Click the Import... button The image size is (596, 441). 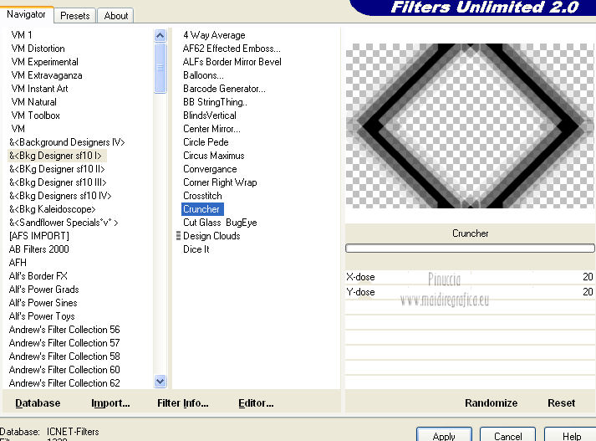110,403
